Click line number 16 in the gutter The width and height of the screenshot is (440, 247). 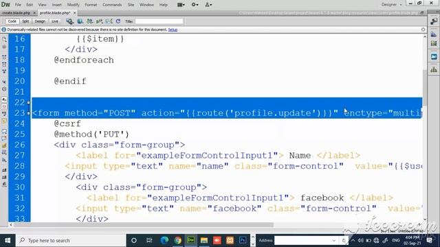(20, 39)
